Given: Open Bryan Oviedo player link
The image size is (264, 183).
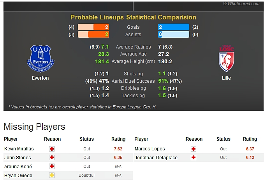Looking at the screenshot, I should point(18,176).
